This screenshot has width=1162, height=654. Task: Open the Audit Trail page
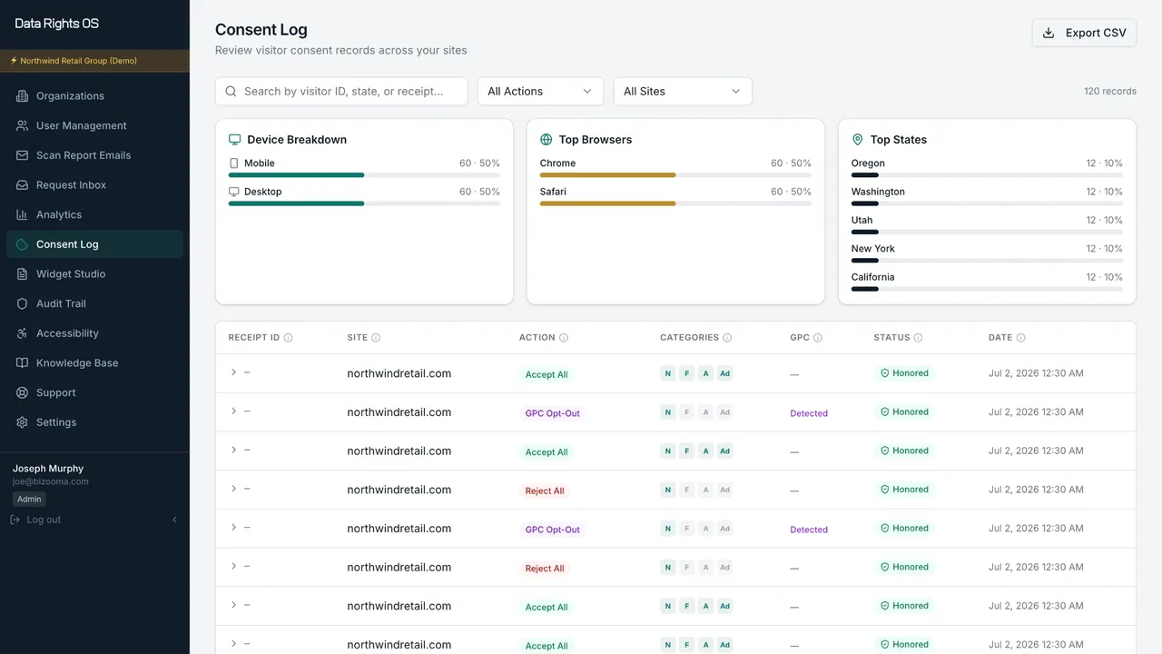(94, 303)
